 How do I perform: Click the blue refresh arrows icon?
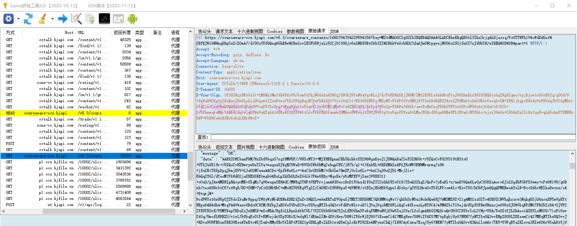(x=28, y=18)
